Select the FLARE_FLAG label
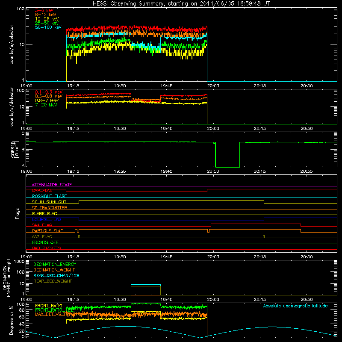This screenshot has height=342, width=342. 44,213
